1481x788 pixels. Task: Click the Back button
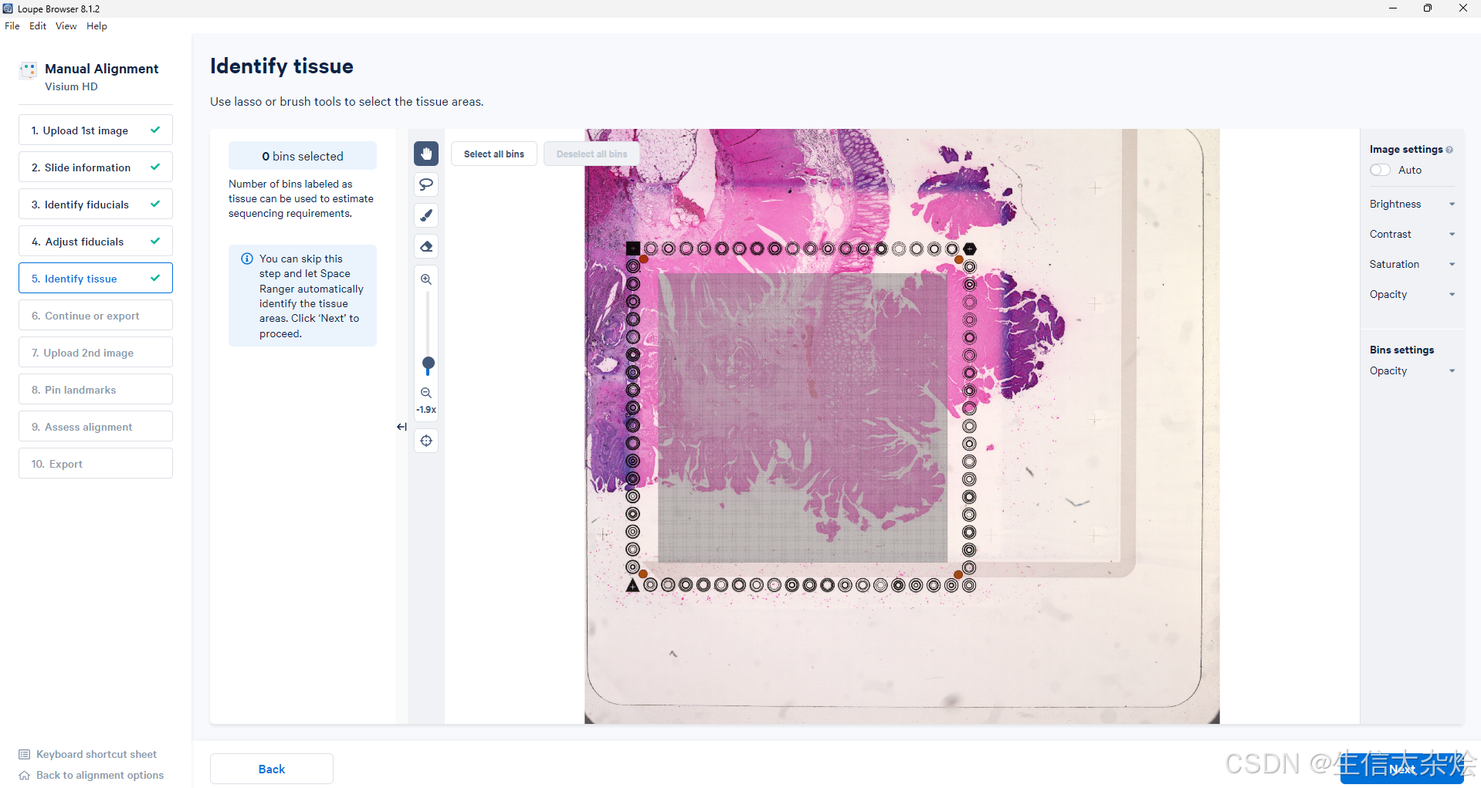(272, 769)
